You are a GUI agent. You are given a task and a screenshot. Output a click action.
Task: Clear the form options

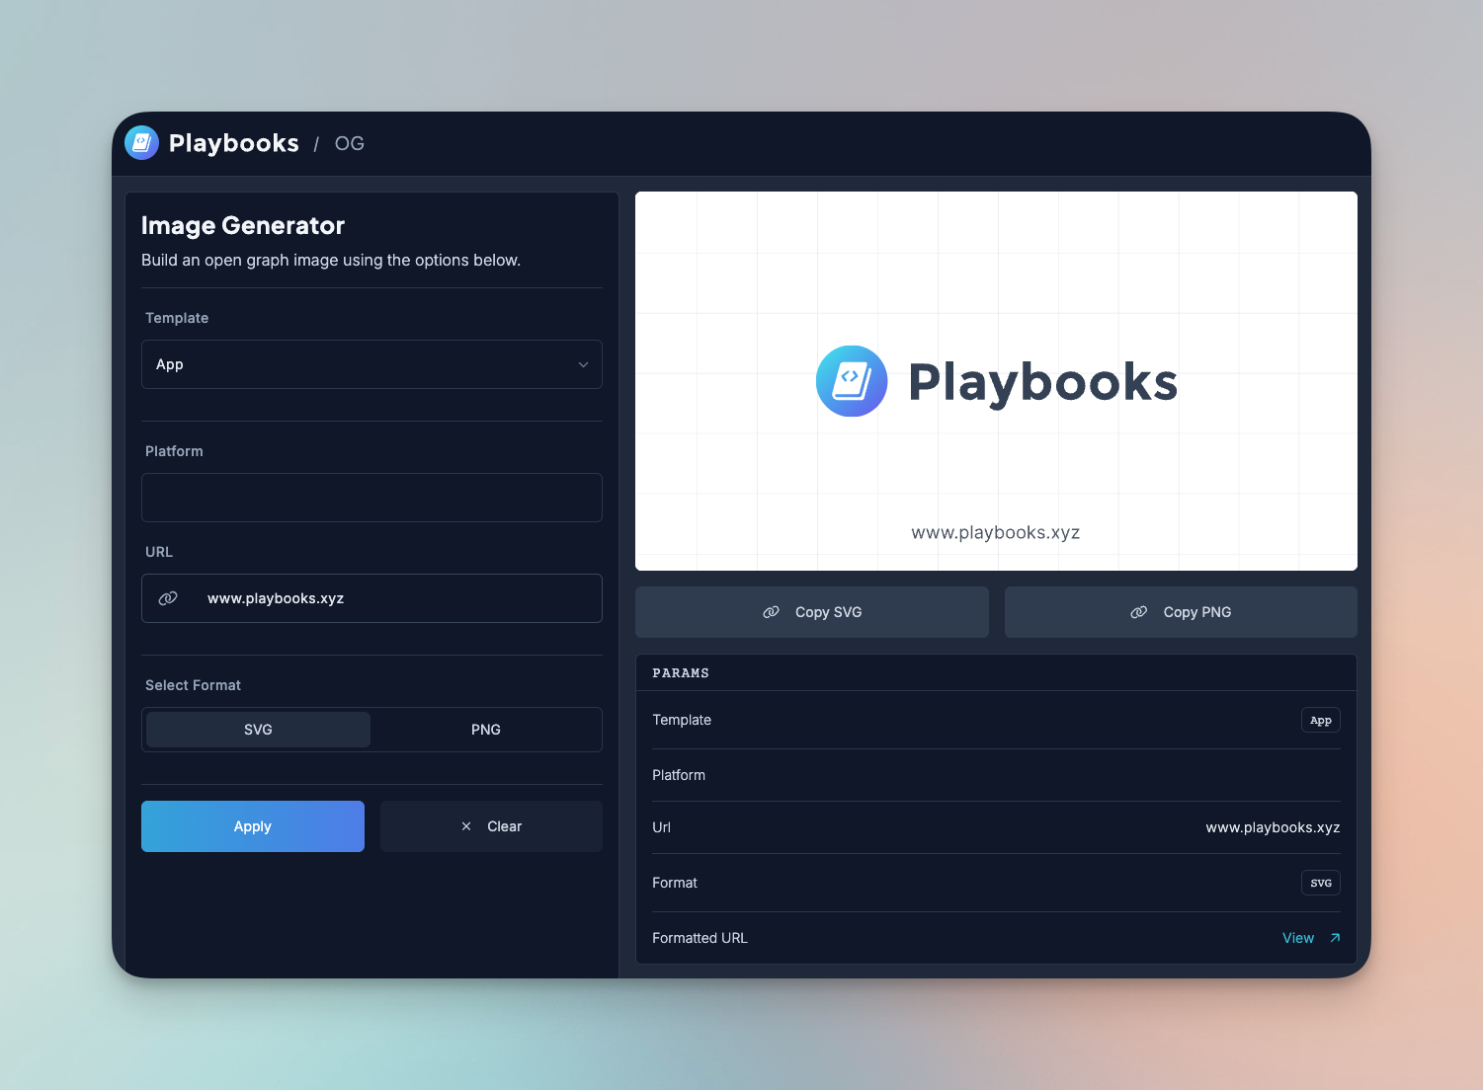(x=491, y=826)
